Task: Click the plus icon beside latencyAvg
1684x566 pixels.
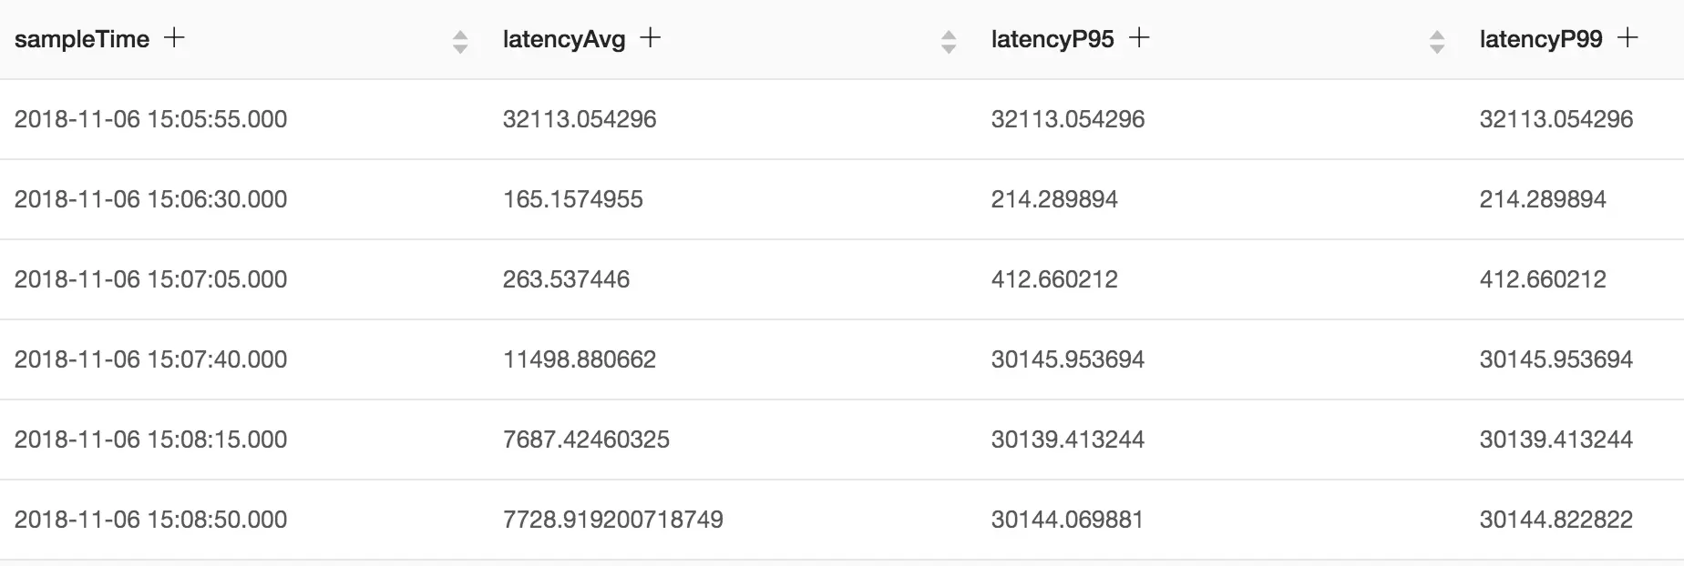Action: (650, 38)
